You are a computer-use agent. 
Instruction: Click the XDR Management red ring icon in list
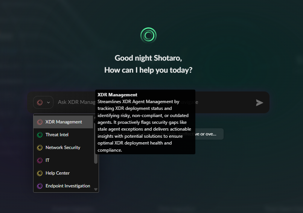(40, 122)
